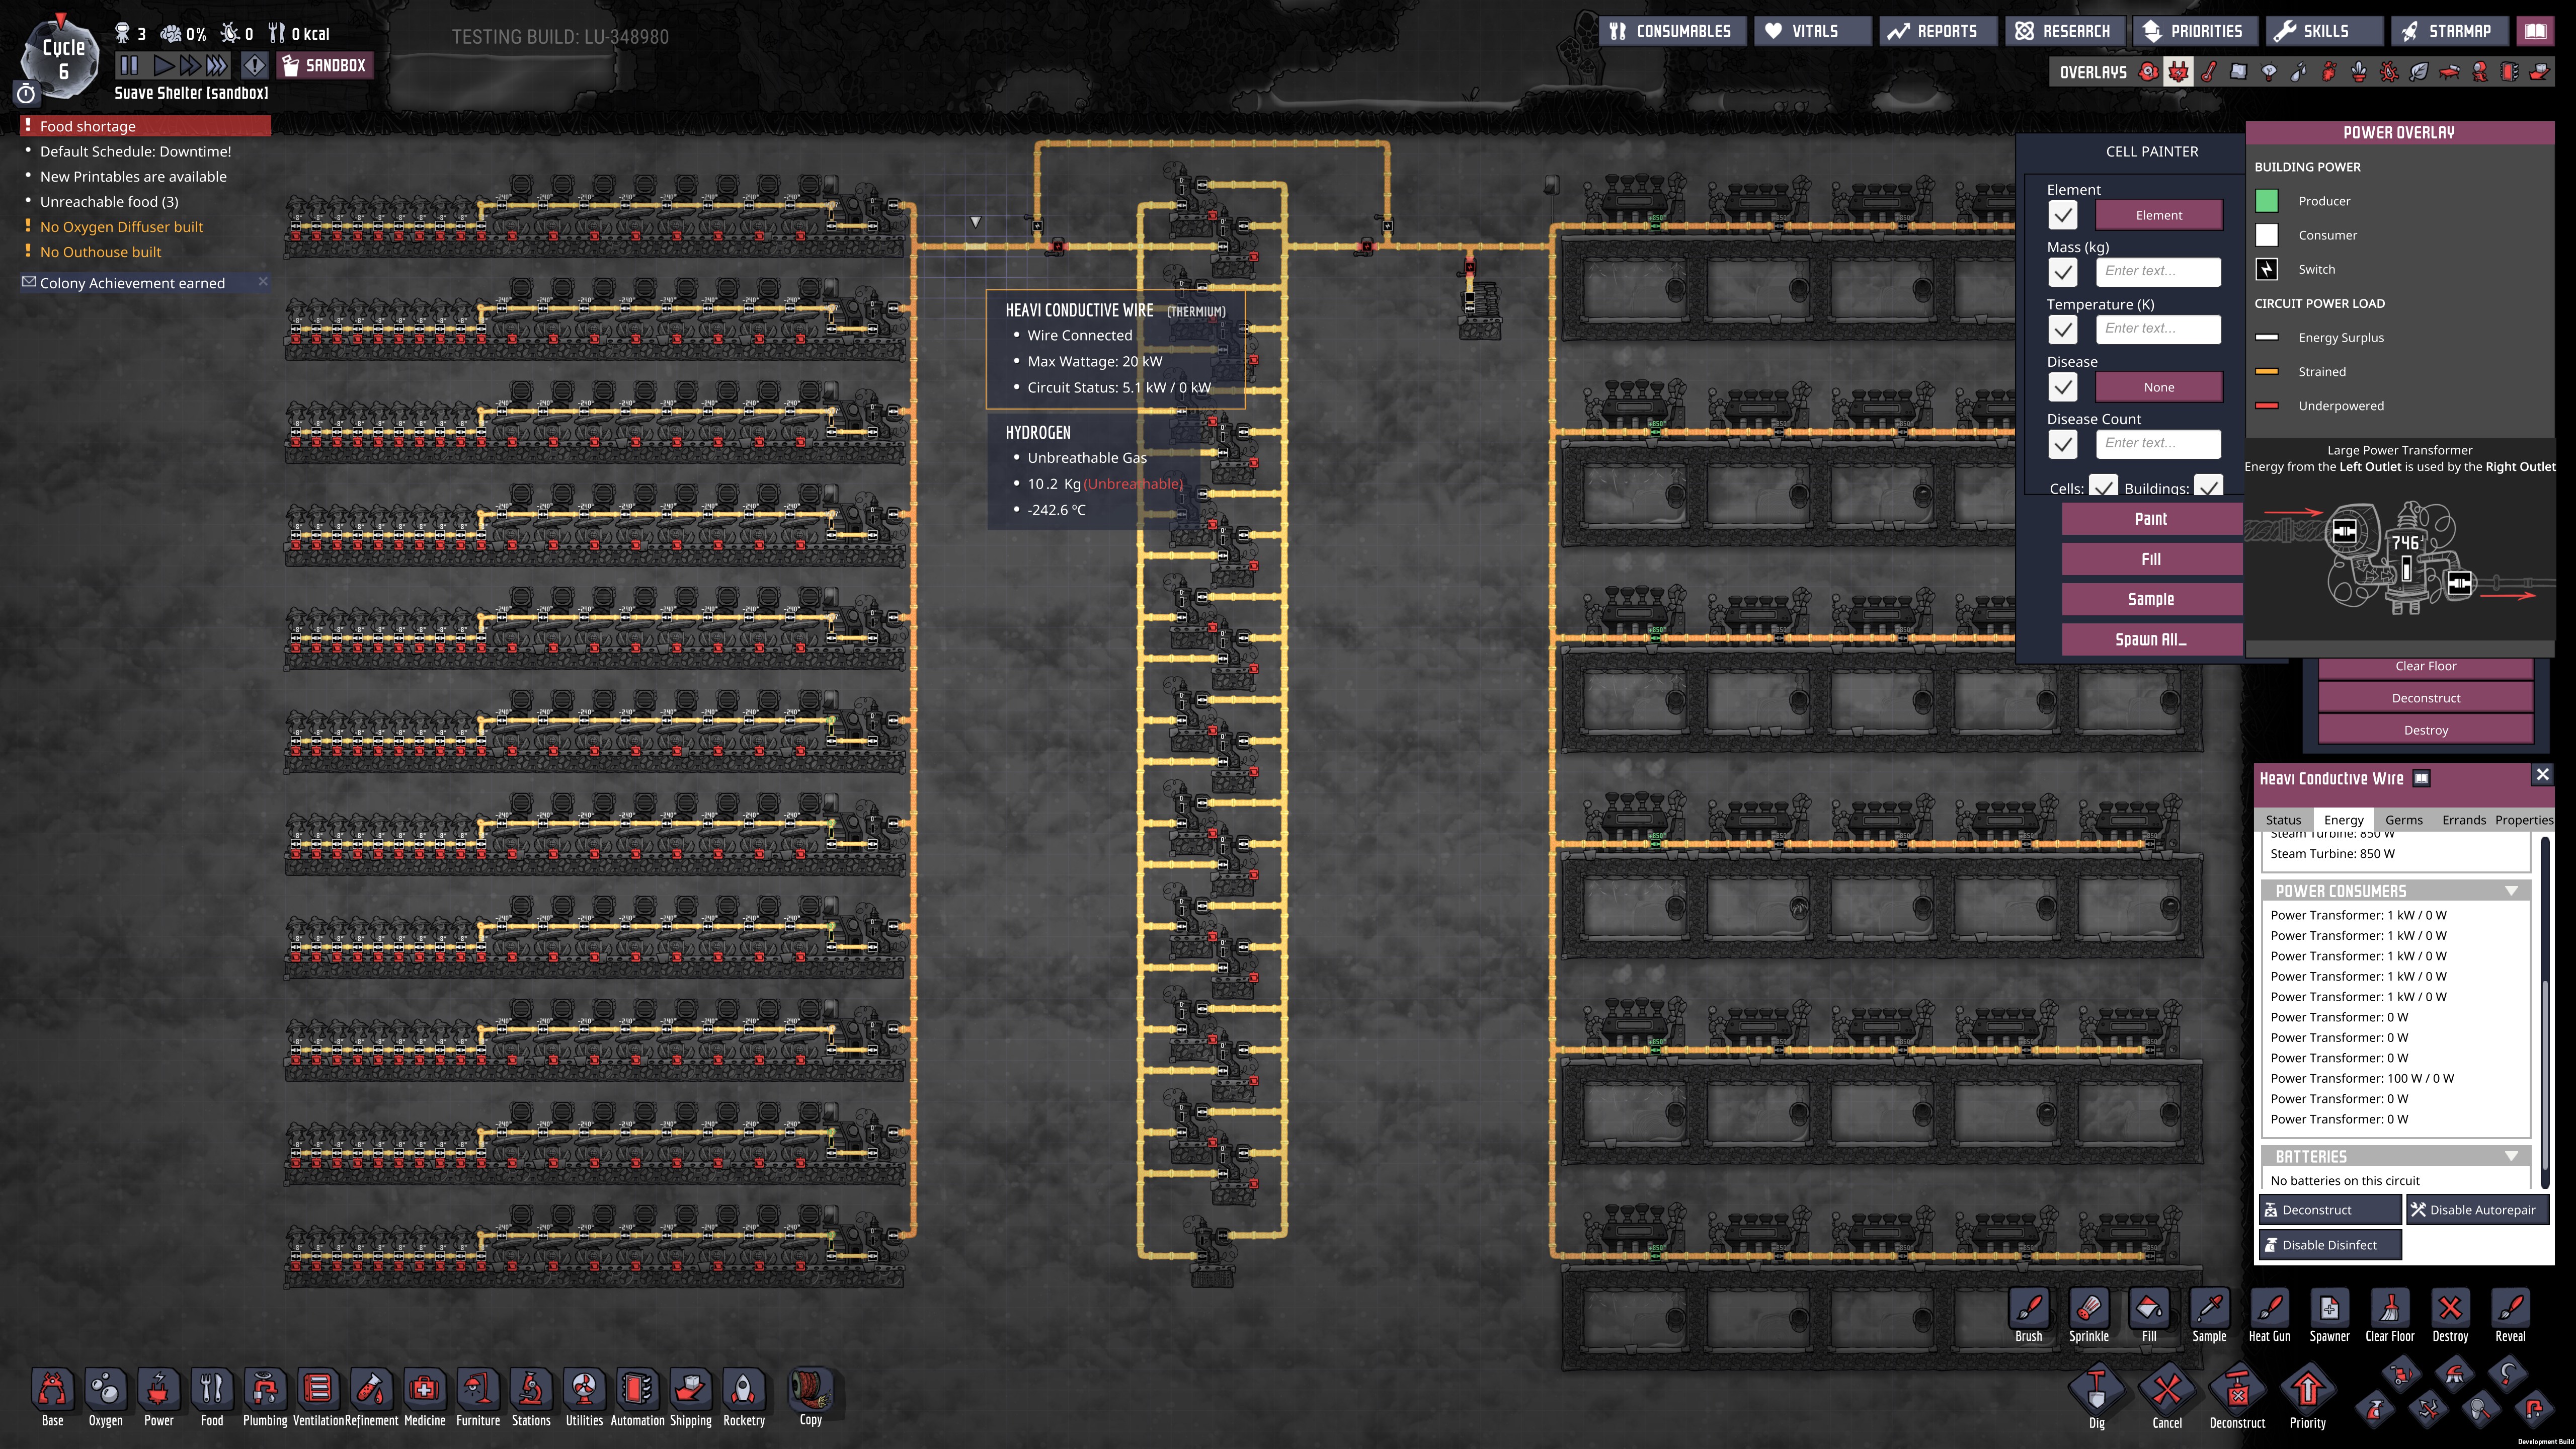The width and height of the screenshot is (2576, 1449).
Task: Select the Heat Gun sandbox tool
Action: click(x=2269, y=1308)
